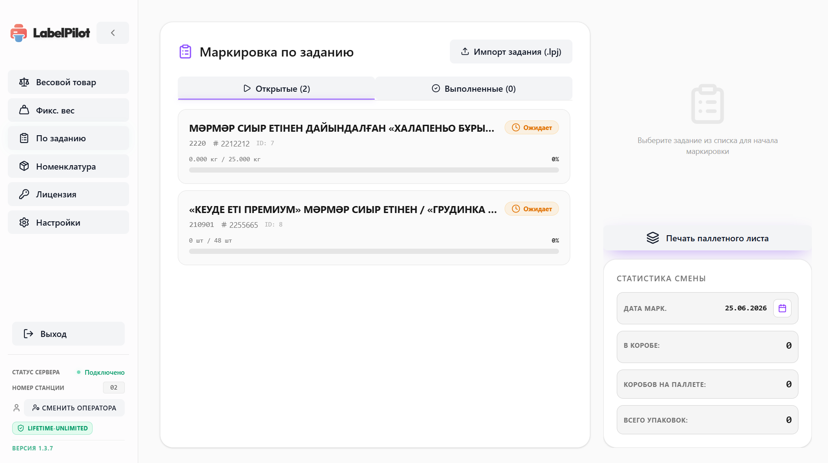This screenshot has width=828, height=463.
Task: Click the batch number # 2212212
Action: pos(231,143)
